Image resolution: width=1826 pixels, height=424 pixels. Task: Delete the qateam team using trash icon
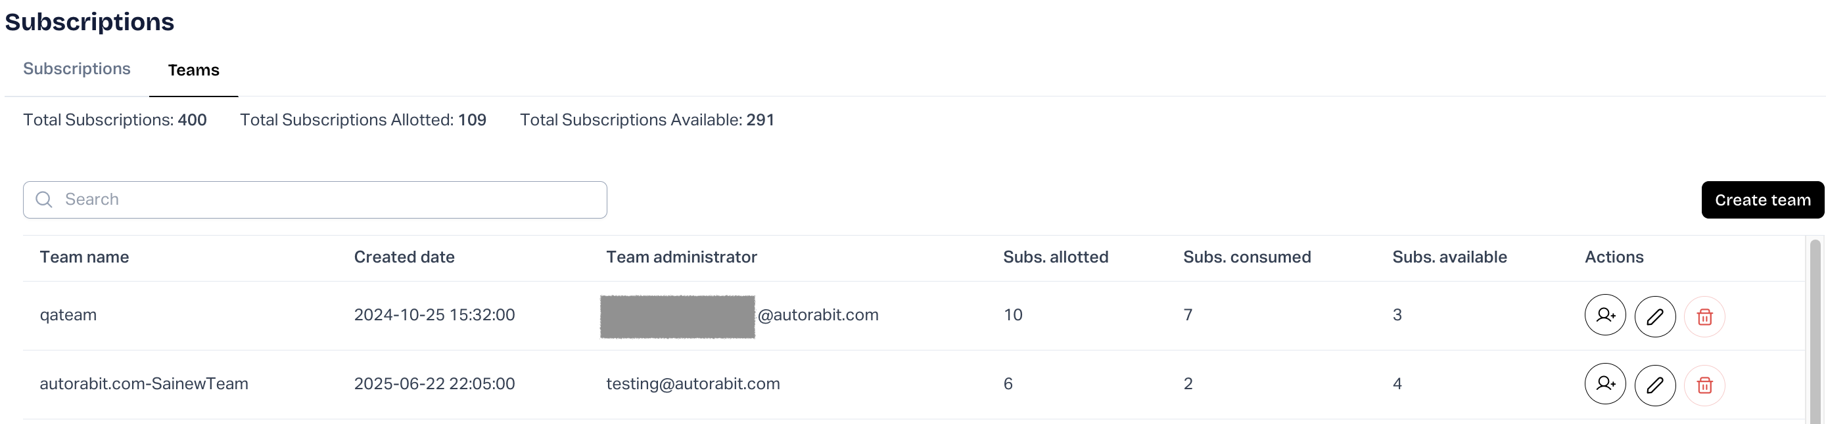[x=1704, y=316]
